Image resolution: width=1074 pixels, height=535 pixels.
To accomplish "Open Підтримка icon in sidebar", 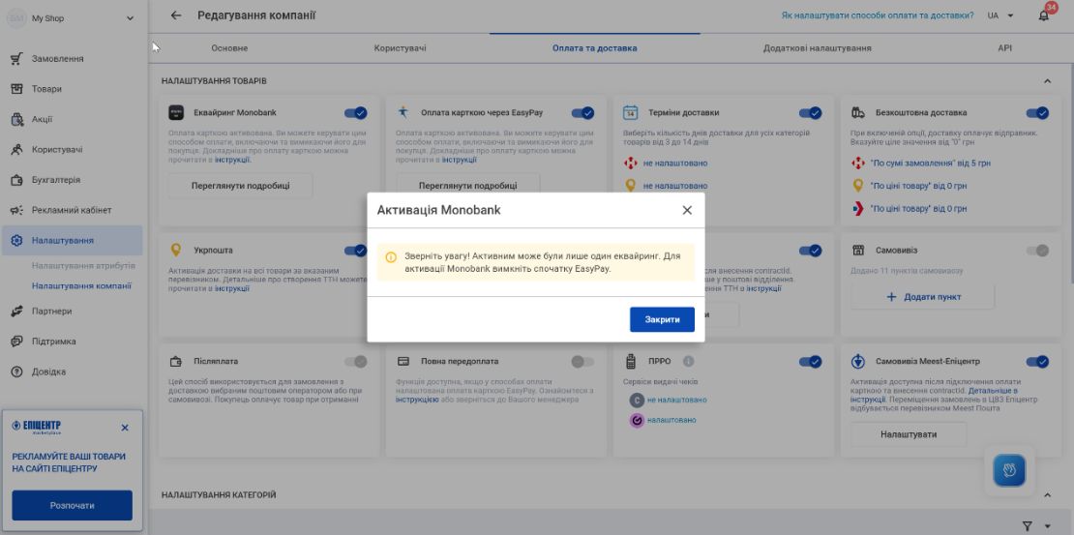I will (x=17, y=342).
